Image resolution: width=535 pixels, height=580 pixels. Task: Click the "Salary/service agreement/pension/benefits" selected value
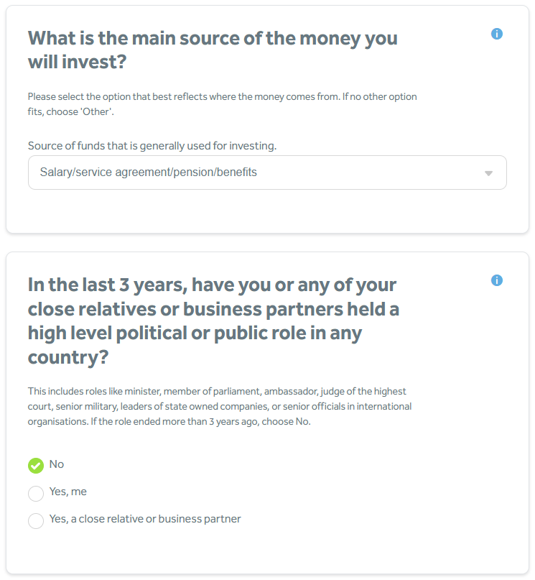pos(149,172)
